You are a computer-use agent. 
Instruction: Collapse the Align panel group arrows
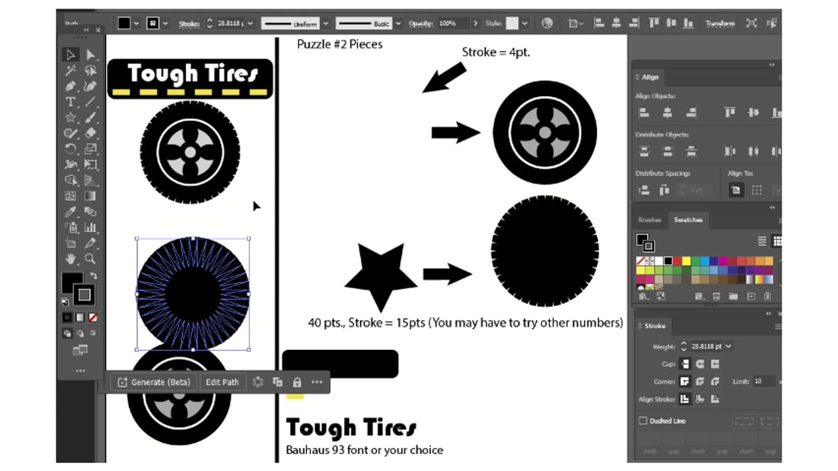point(771,64)
